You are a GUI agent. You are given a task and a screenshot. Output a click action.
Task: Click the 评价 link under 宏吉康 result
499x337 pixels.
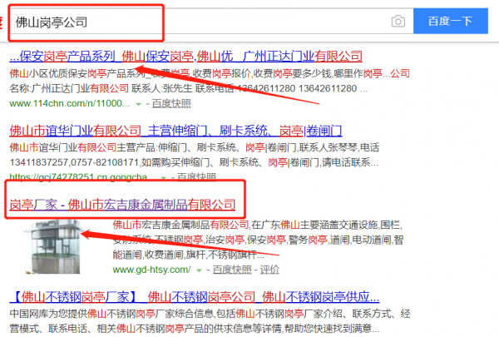[x=269, y=270]
